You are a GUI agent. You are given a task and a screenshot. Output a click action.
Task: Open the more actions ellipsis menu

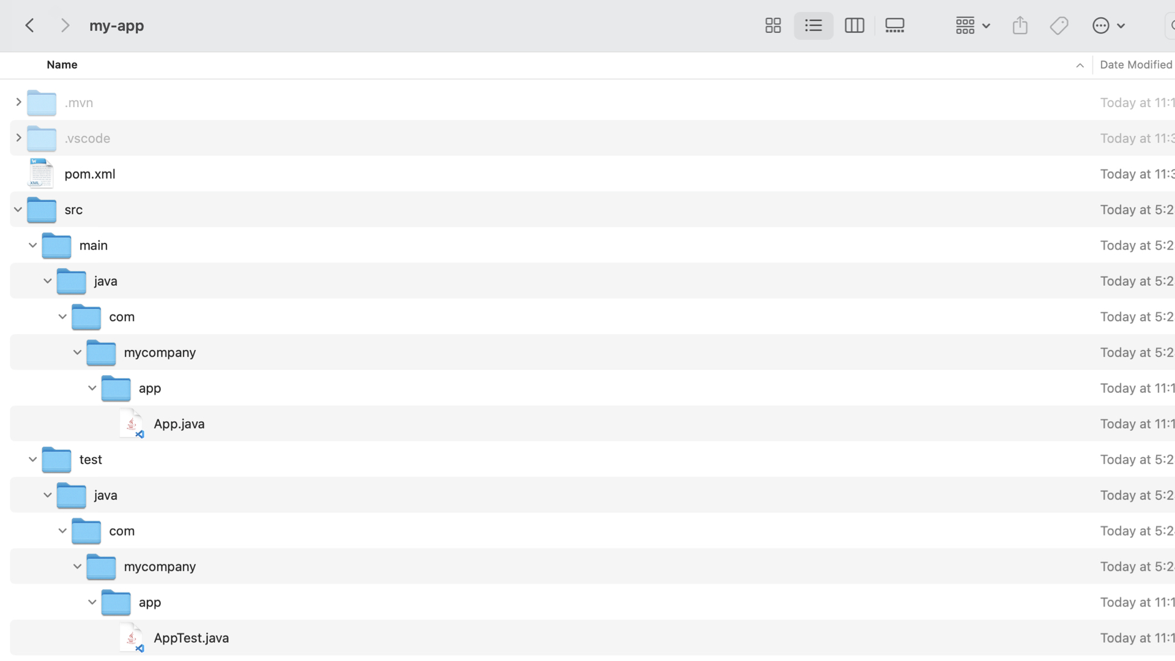click(1108, 26)
